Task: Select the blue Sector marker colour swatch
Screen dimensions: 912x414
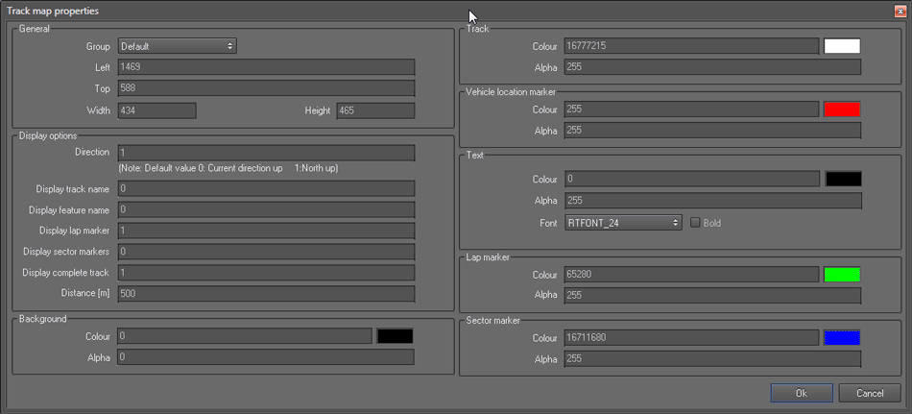Action: 842,337
